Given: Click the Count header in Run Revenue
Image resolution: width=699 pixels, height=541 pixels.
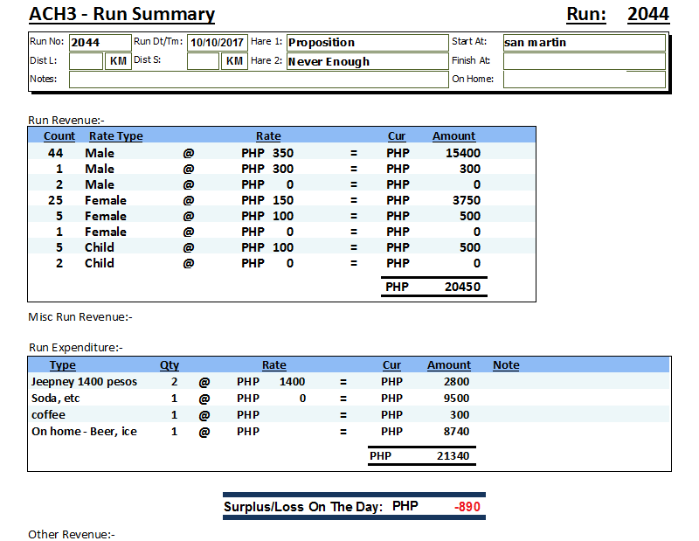Looking at the screenshot, I should tap(59, 136).
